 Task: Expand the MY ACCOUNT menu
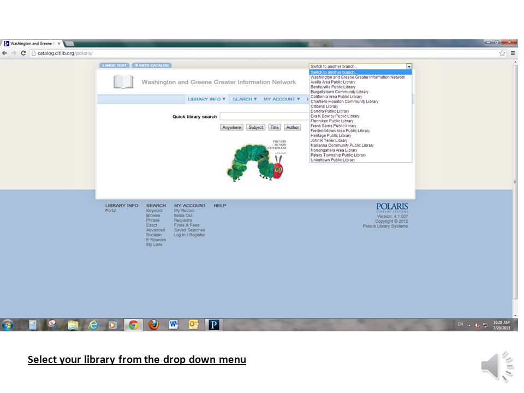(282, 99)
